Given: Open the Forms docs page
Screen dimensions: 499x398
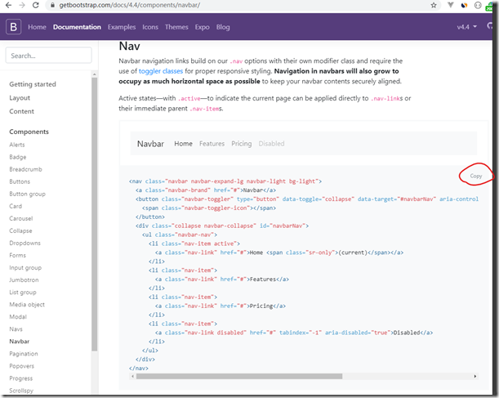Looking at the screenshot, I should [x=17, y=255].
